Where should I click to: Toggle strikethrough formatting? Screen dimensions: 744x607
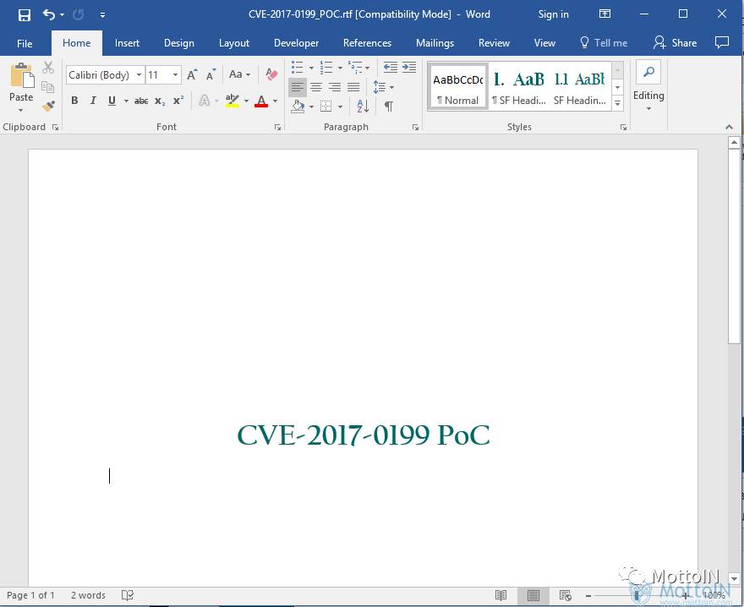coord(141,101)
